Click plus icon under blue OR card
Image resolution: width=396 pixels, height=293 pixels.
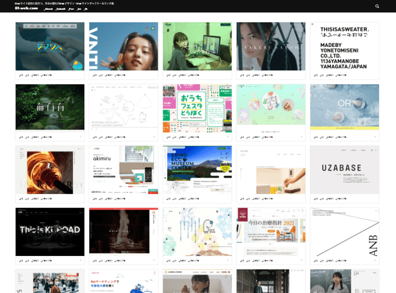pos(375,137)
